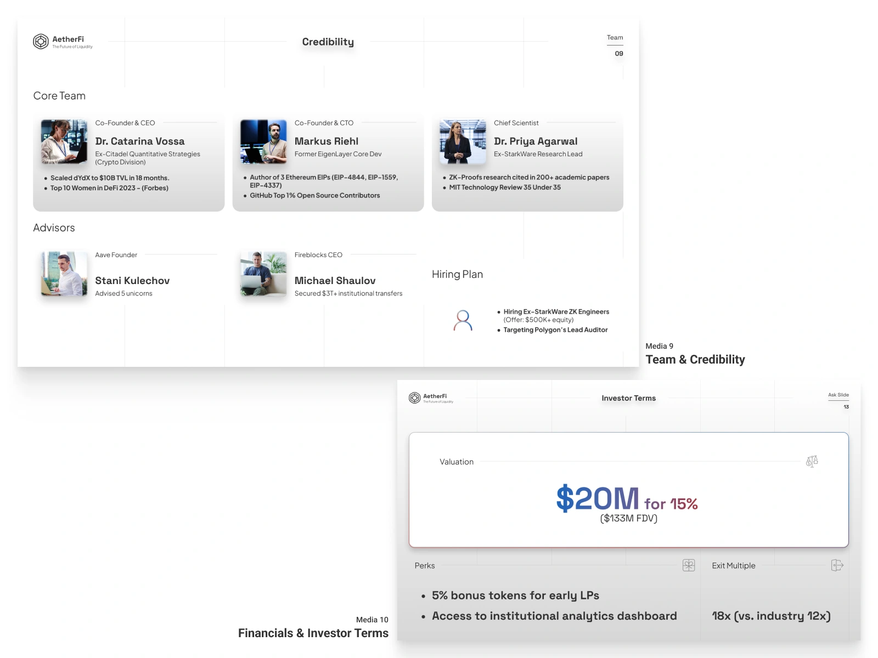Click 'Advised 5 unicorns' text

click(123, 294)
